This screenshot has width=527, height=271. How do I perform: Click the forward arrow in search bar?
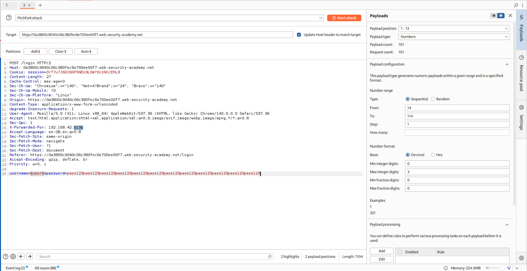[x=30, y=257]
